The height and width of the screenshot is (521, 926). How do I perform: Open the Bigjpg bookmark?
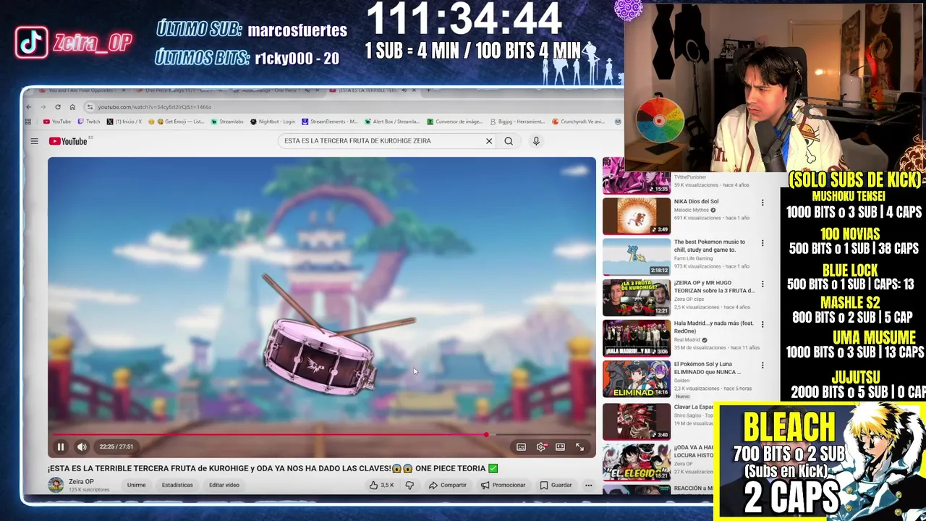point(517,122)
